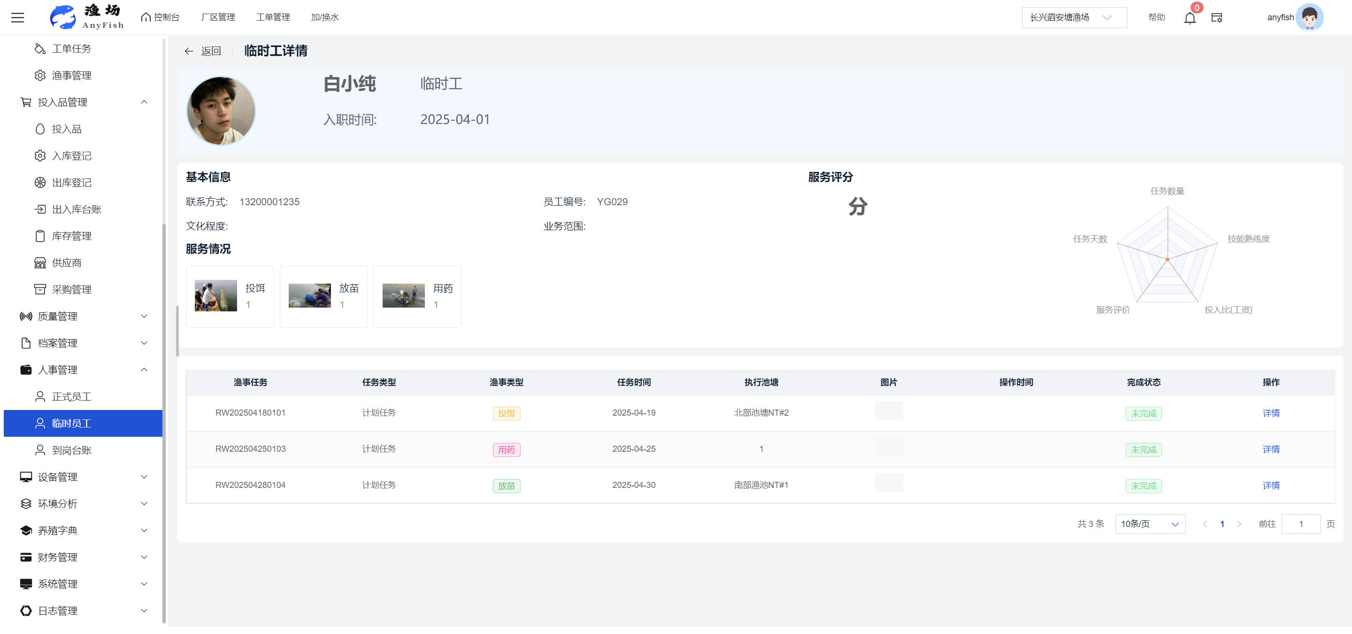Click the anyfish user avatar
This screenshot has width=1352, height=634.
[x=1309, y=17]
